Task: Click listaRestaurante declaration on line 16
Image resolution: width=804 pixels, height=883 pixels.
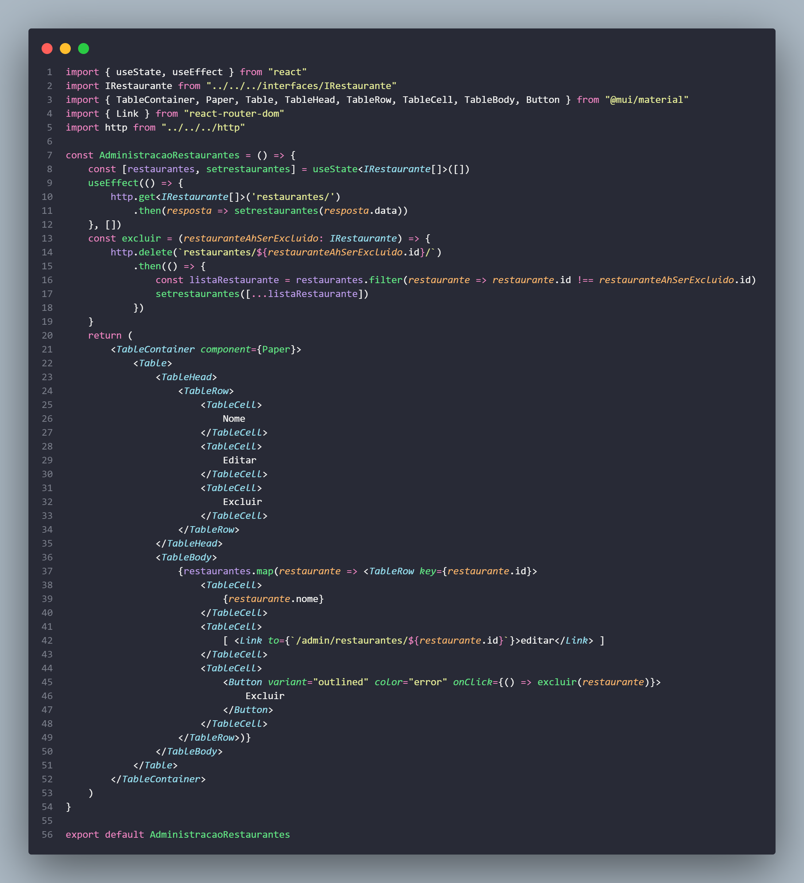Action: point(234,280)
